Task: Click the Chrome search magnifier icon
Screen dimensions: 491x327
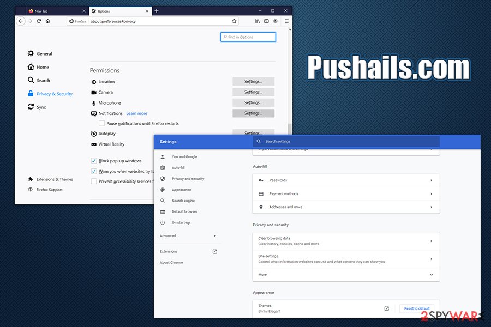Action: coord(259,142)
